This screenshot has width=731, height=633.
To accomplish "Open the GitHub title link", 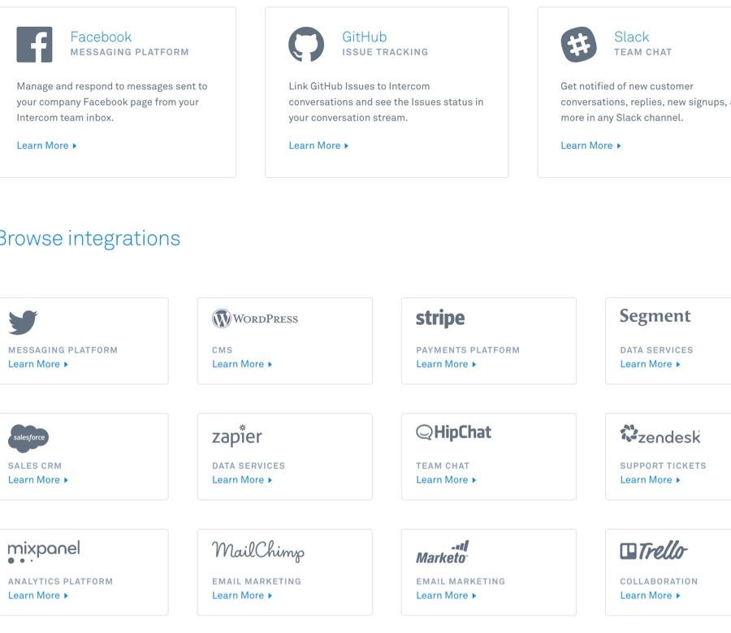I will [x=365, y=37].
